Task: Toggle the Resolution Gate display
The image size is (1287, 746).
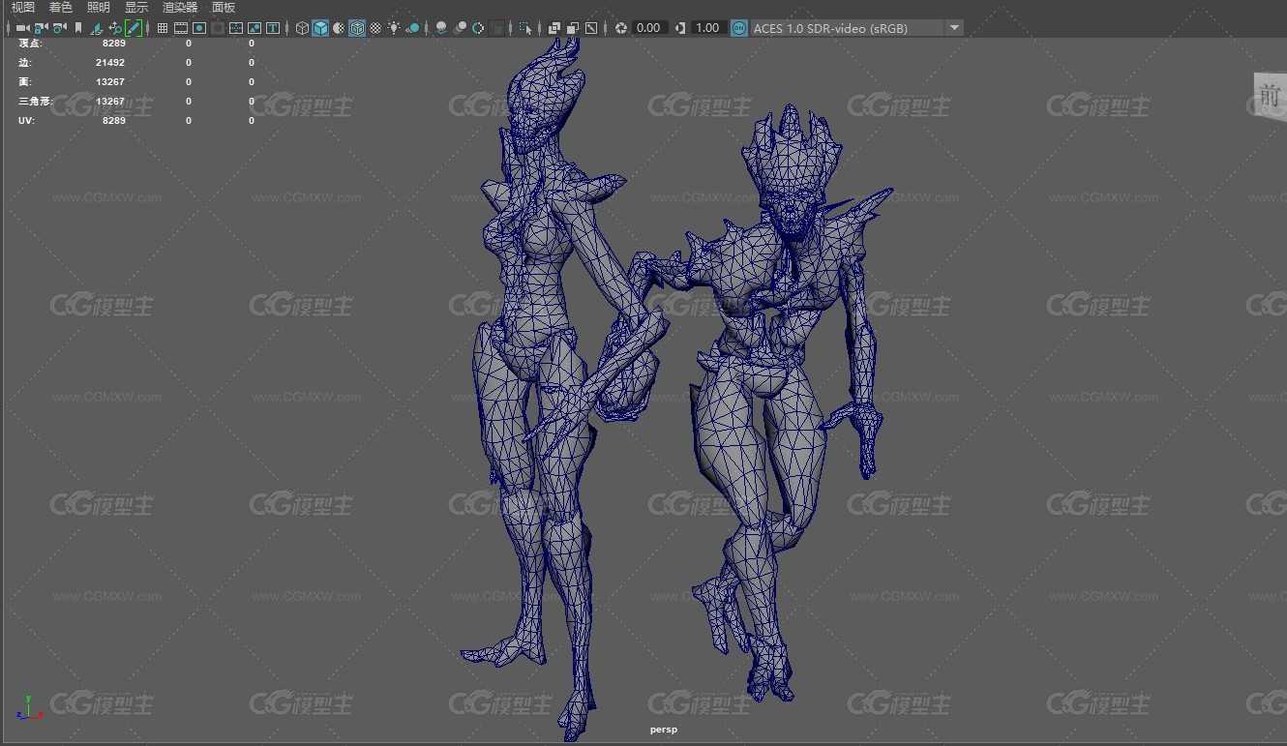Action: 199,28
